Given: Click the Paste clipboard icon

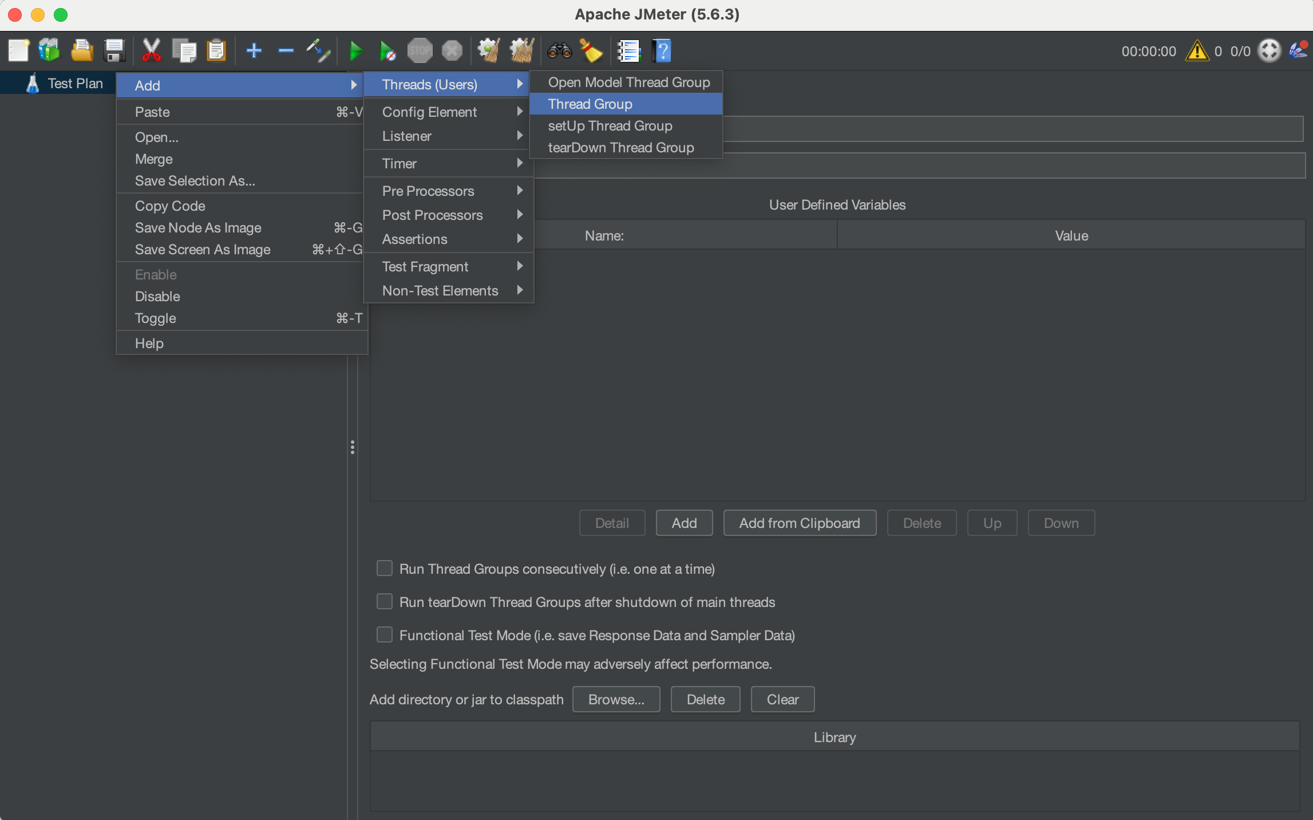Looking at the screenshot, I should coord(216,51).
